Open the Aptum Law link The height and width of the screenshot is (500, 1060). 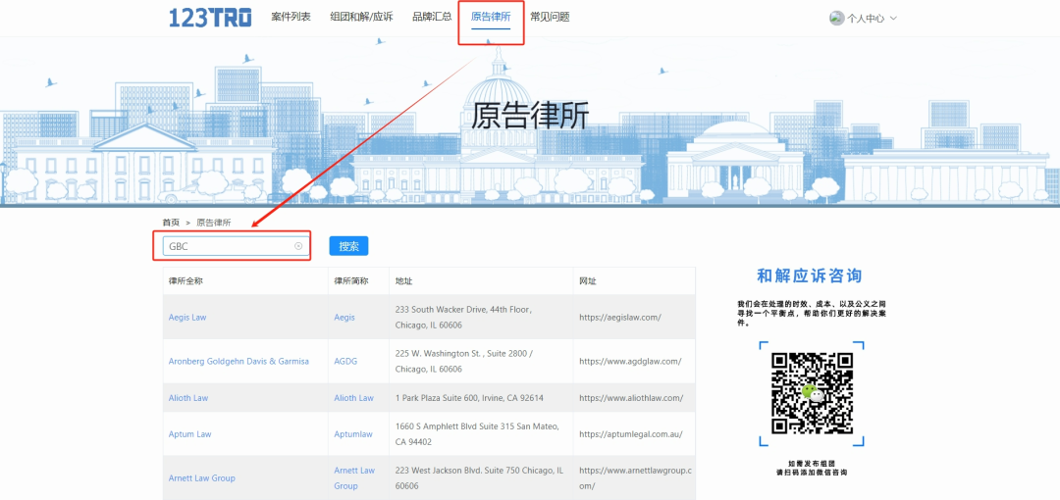click(189, 434)
